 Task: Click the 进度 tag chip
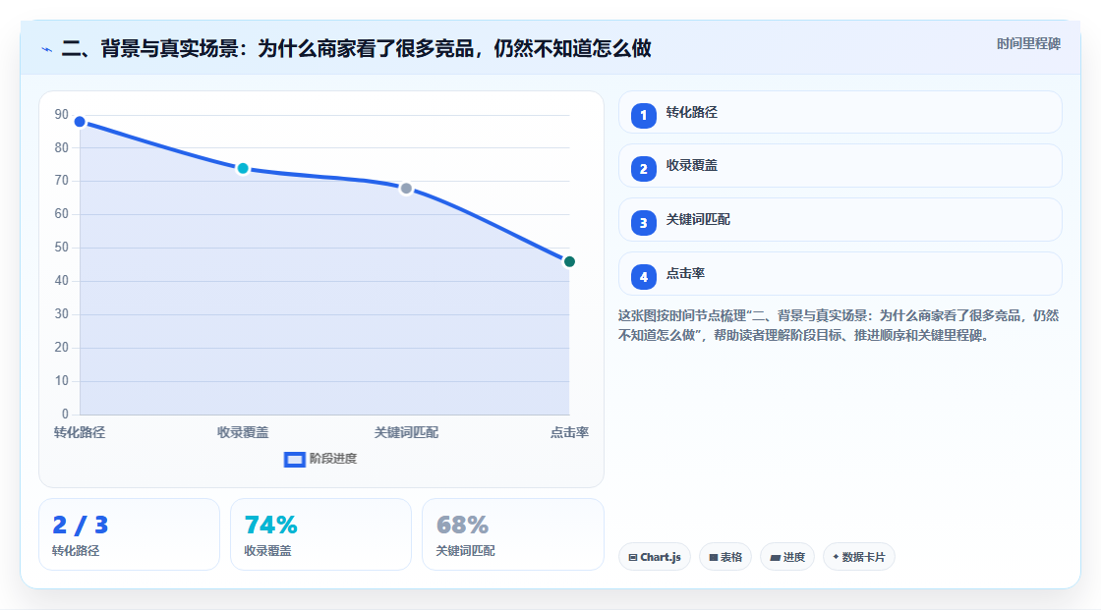[787, 557]
